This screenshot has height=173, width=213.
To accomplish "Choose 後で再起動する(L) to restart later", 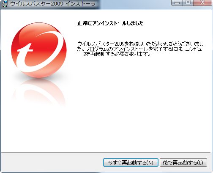I will (x=183, y=162).
